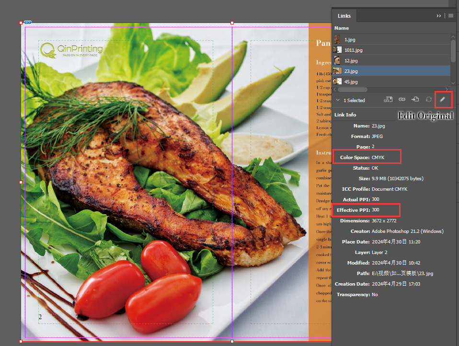Click the page number 2 on the canvas

tap(40, 317)
